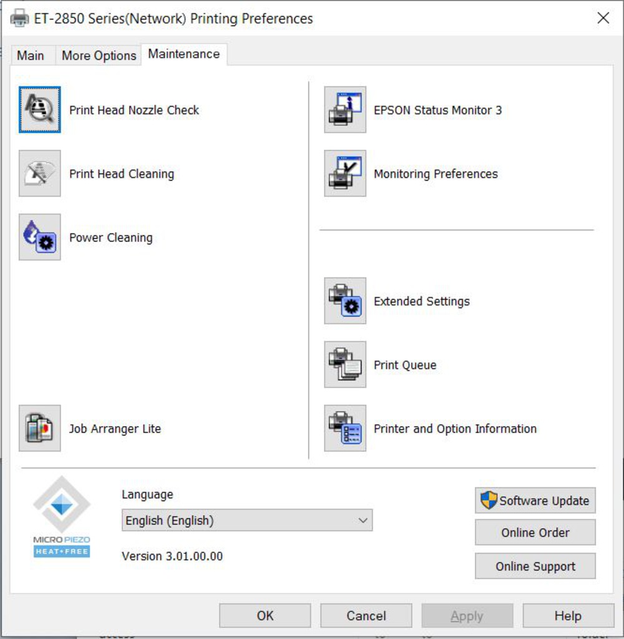Viewport: 624px width, 639px height.
Task: Open Printer and Option Information icon
Action: 345,428
